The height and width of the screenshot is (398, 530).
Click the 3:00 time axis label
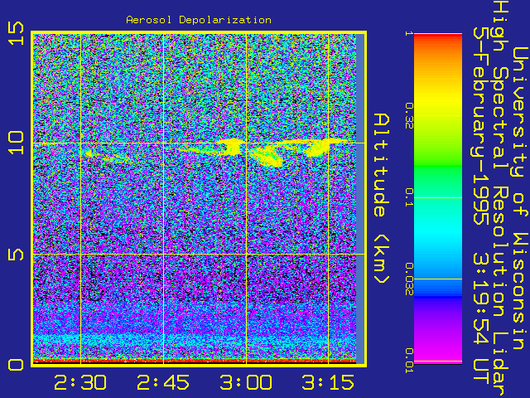pyautogui.click(x=246, y=383)
